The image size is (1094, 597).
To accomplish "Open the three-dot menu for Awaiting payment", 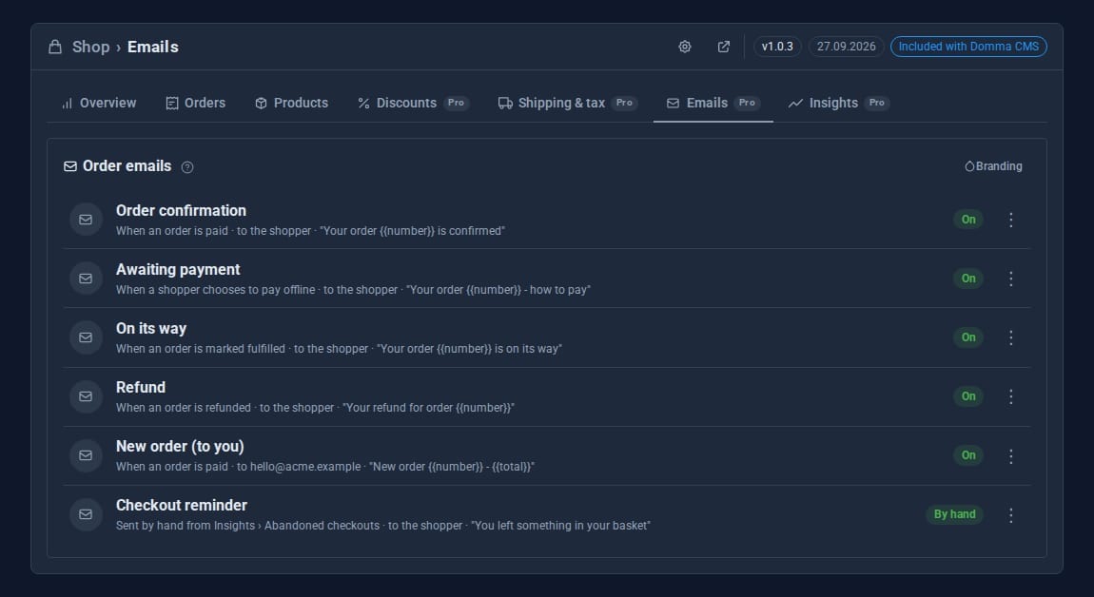I will 1011,279.
